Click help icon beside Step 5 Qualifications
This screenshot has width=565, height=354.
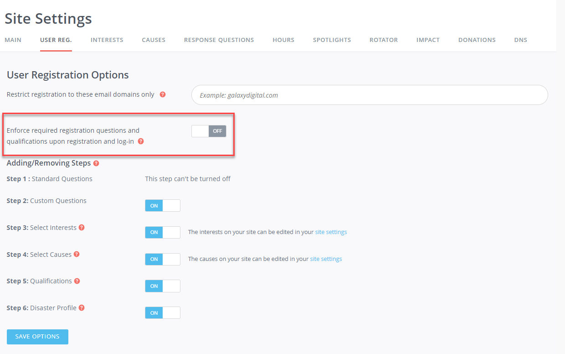click(x=77, y=281)
